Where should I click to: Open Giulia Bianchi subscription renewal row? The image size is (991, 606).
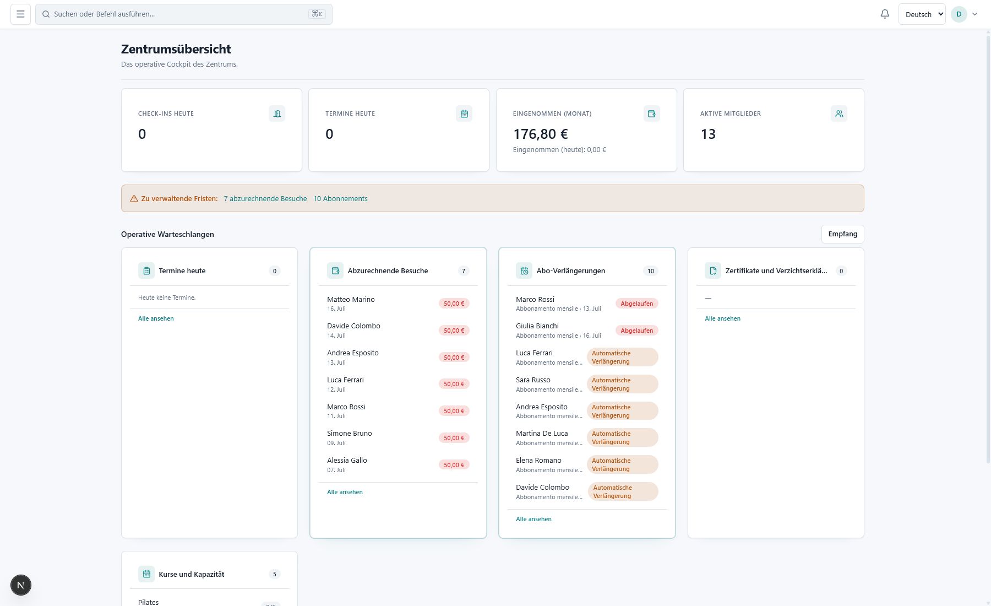(587, 331)
